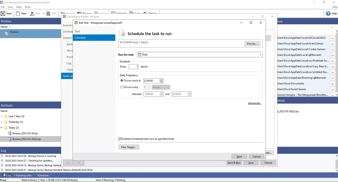Open the Run the task Daily dropdown
338x182 pixels.
(x=200, y=55)
